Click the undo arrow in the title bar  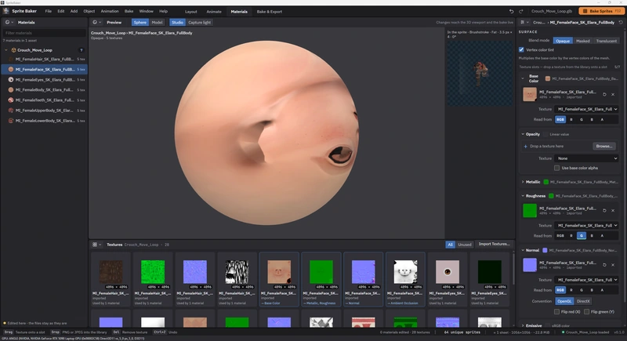[511, 11]
